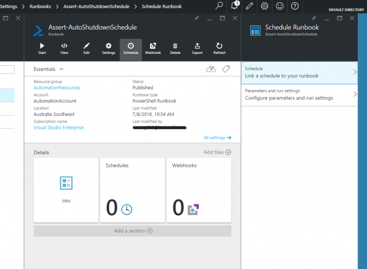Collapse the Essentials section chevron
Image resolution: width=367 pixels, height=269 pixels.
click(x=61, y=69)
